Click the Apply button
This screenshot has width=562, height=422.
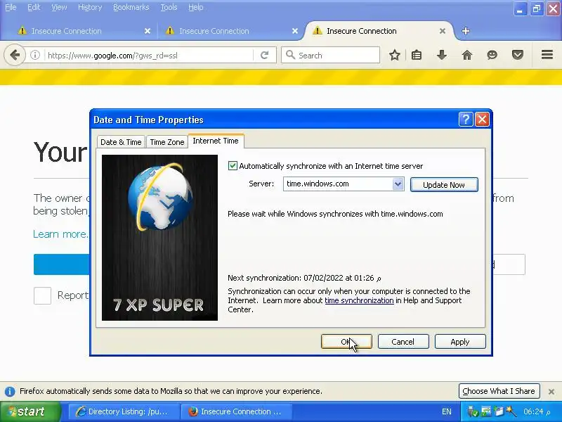coord(460,342)
